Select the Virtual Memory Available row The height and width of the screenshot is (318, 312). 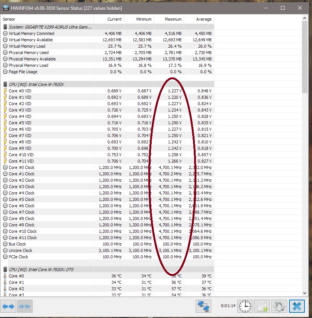click(107, 40)
